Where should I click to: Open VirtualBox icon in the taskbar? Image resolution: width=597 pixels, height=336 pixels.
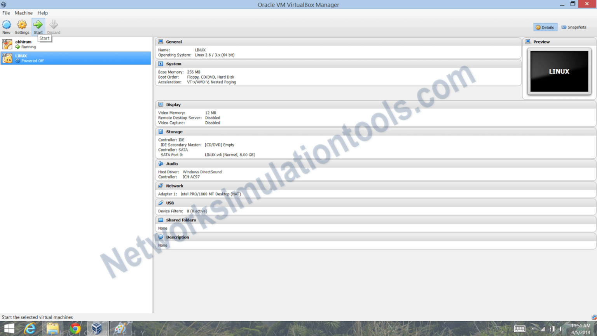[97, 328]
